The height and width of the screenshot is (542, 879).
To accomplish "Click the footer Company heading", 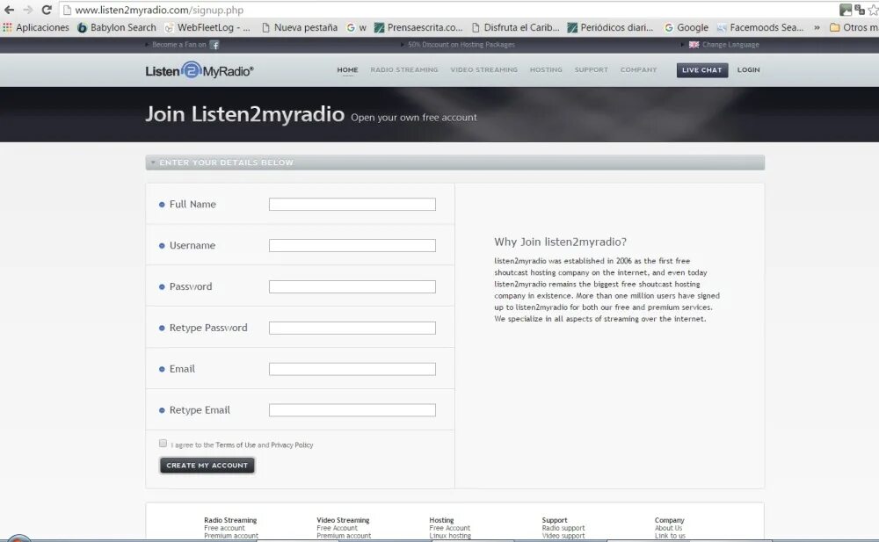I will [x=669, y=520].
